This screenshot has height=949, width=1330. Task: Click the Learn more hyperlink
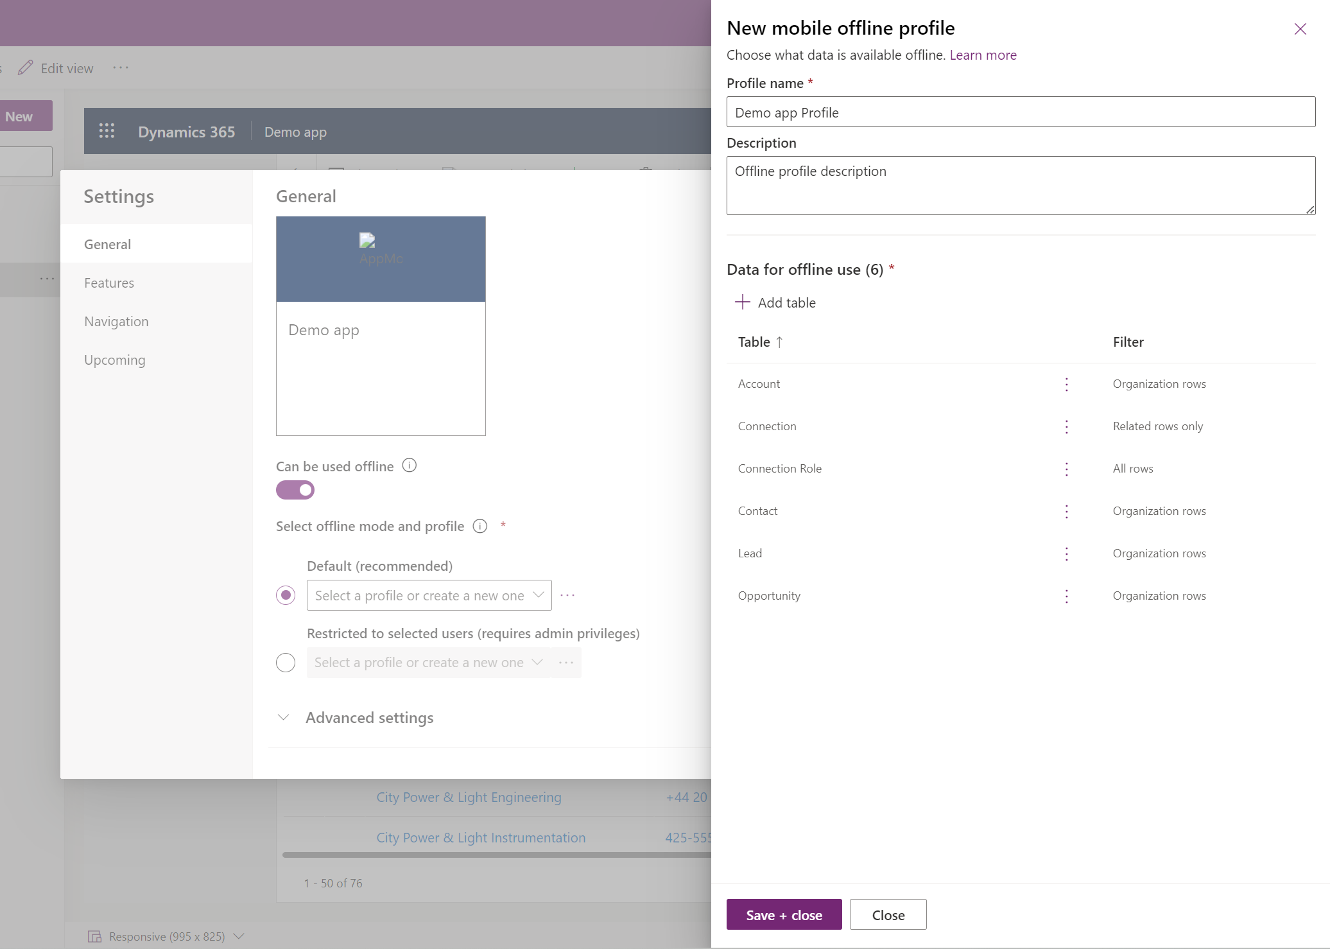click(x=982, y=55)
